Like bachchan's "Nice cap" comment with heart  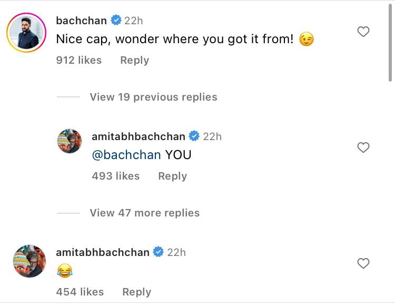tap(363, 32)
